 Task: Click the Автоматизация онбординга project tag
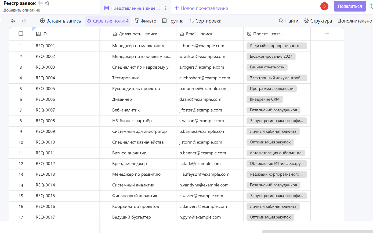coord(276,153)
